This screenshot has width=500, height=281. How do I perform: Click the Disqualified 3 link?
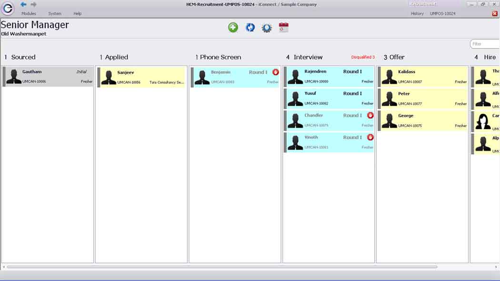click(x=363, y=57)
